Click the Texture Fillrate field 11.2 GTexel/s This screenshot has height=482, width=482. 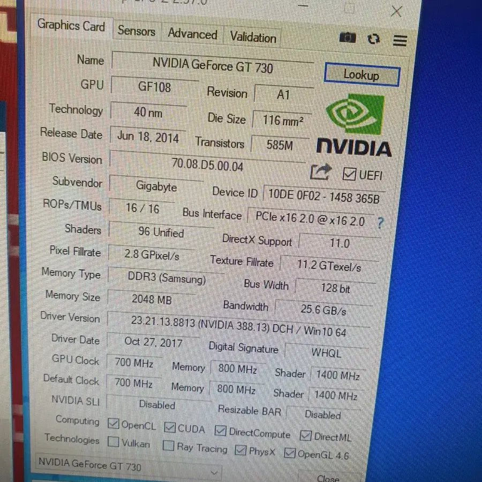coord(329,265)
